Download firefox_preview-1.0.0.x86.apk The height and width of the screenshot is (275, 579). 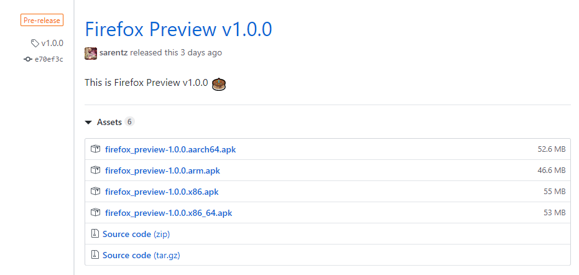(x=162, y=192)
